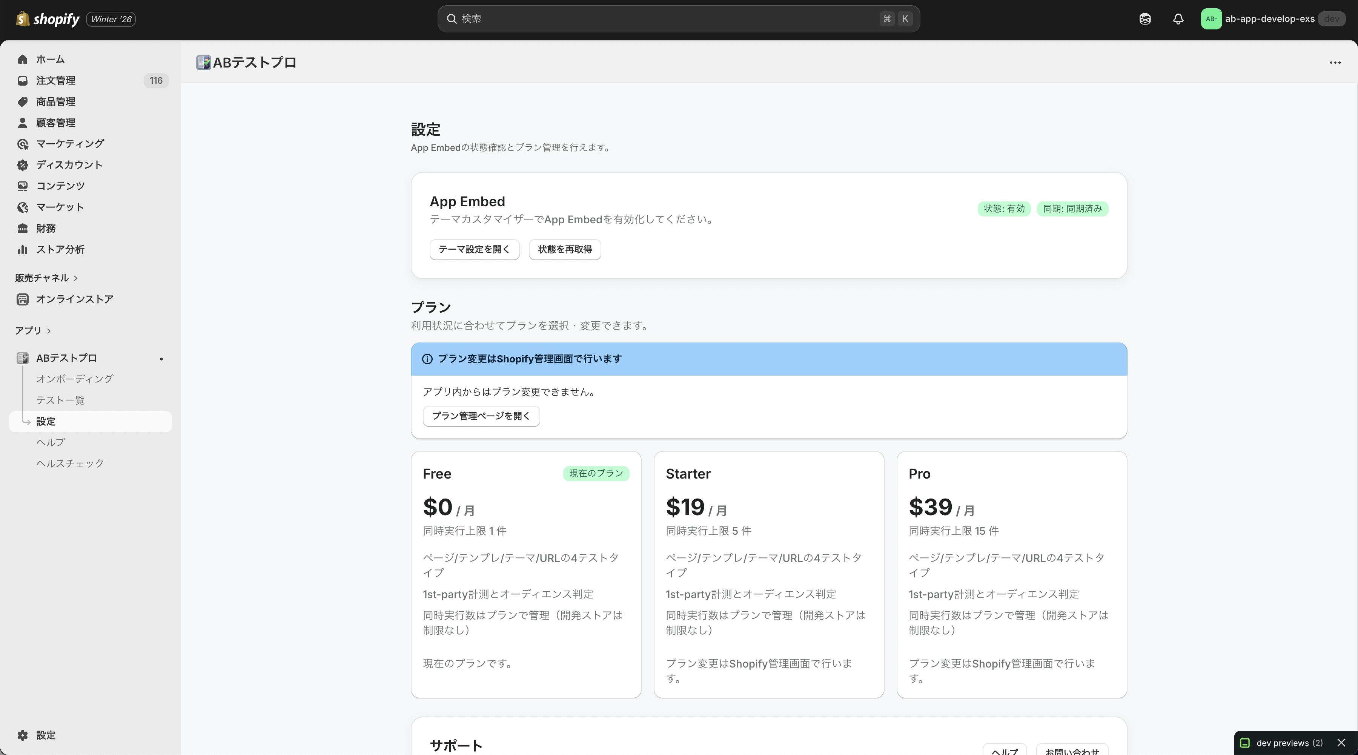Image resolution: width=1358 pixels, height=755 pixels.
Task: Click the テーマ設定を開く button
Action: click(x=474, y=249)
